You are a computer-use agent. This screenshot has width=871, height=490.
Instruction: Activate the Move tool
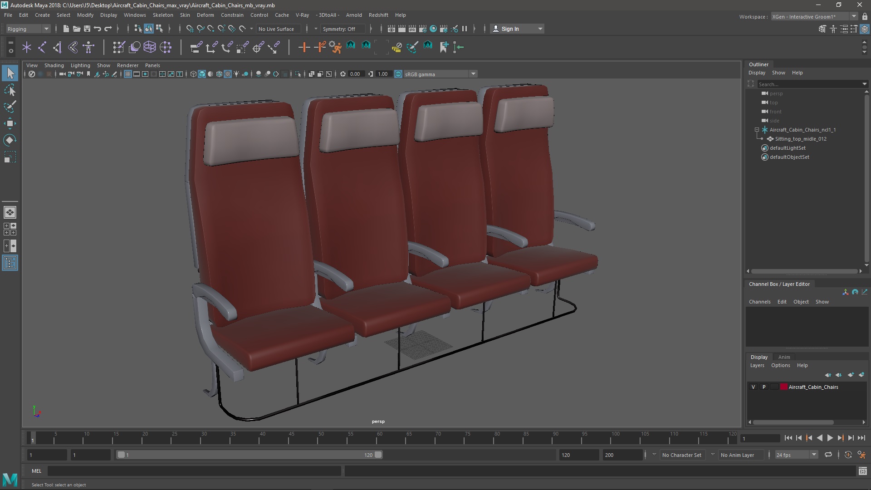point(10,123)
